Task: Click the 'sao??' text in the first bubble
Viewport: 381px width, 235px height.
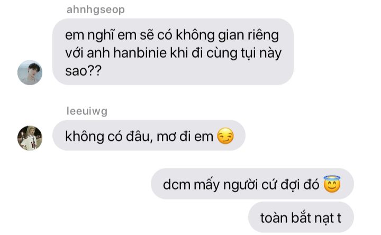Action: tap(83, 71)
